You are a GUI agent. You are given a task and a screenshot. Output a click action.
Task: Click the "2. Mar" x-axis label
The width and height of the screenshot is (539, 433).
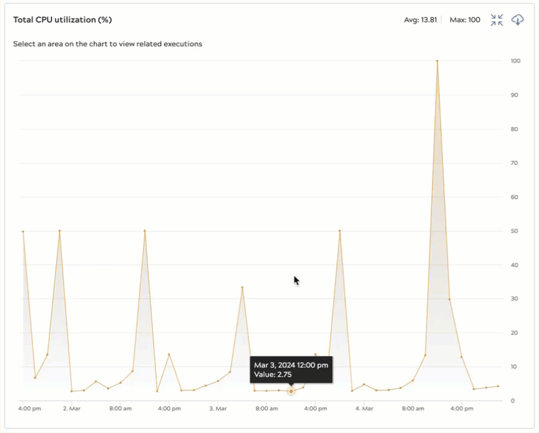pos(72,408)
